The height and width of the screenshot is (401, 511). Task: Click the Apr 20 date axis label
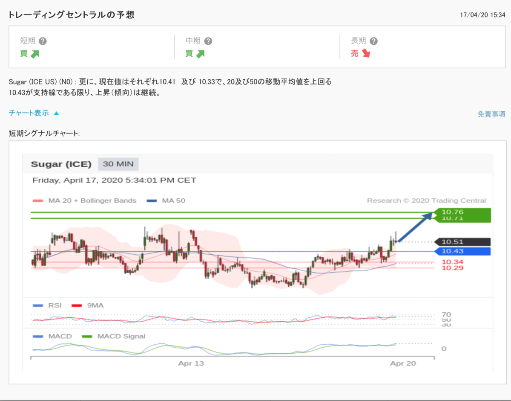(x=403, y=363)
